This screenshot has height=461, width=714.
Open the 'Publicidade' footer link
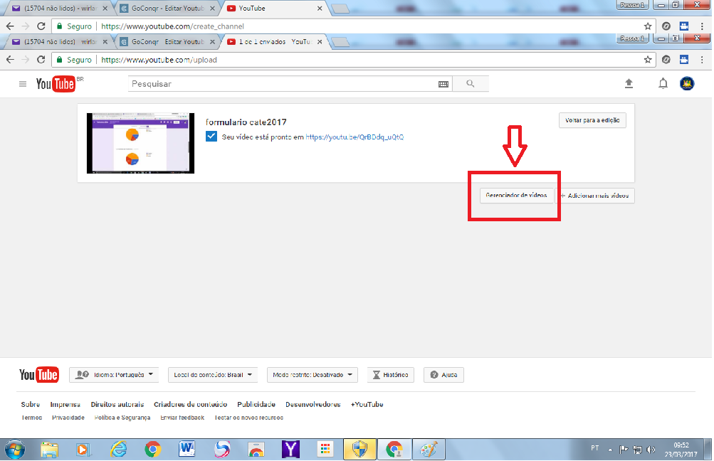[x=256, y=405]
